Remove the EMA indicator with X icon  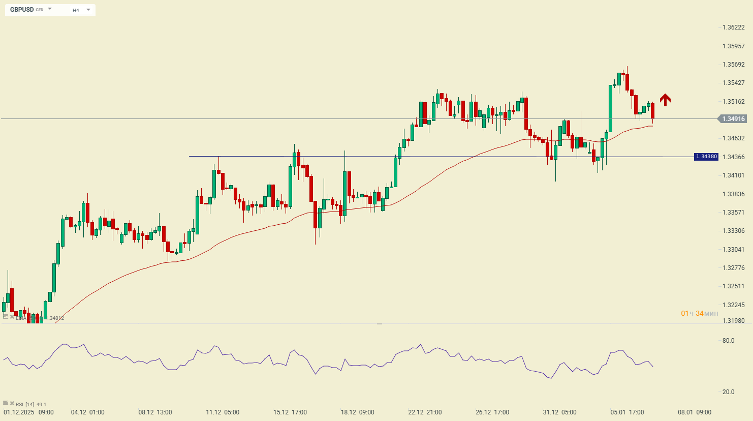coord(12,317)
